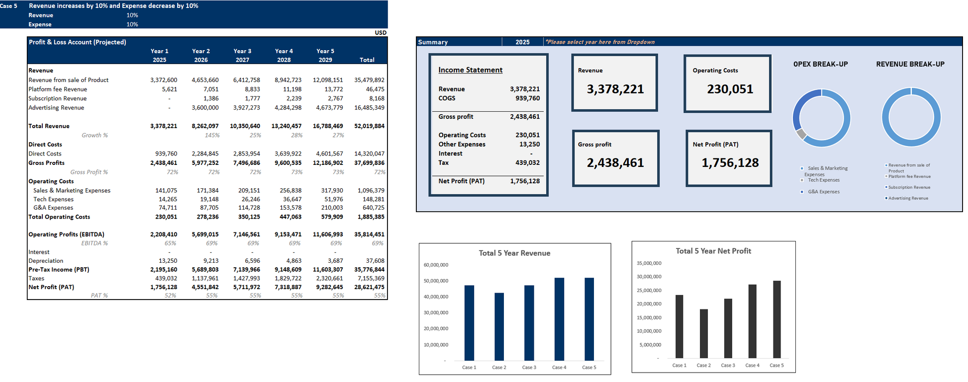Click the Income Statement underlined heading
The image size is (968, 382).
470,70
